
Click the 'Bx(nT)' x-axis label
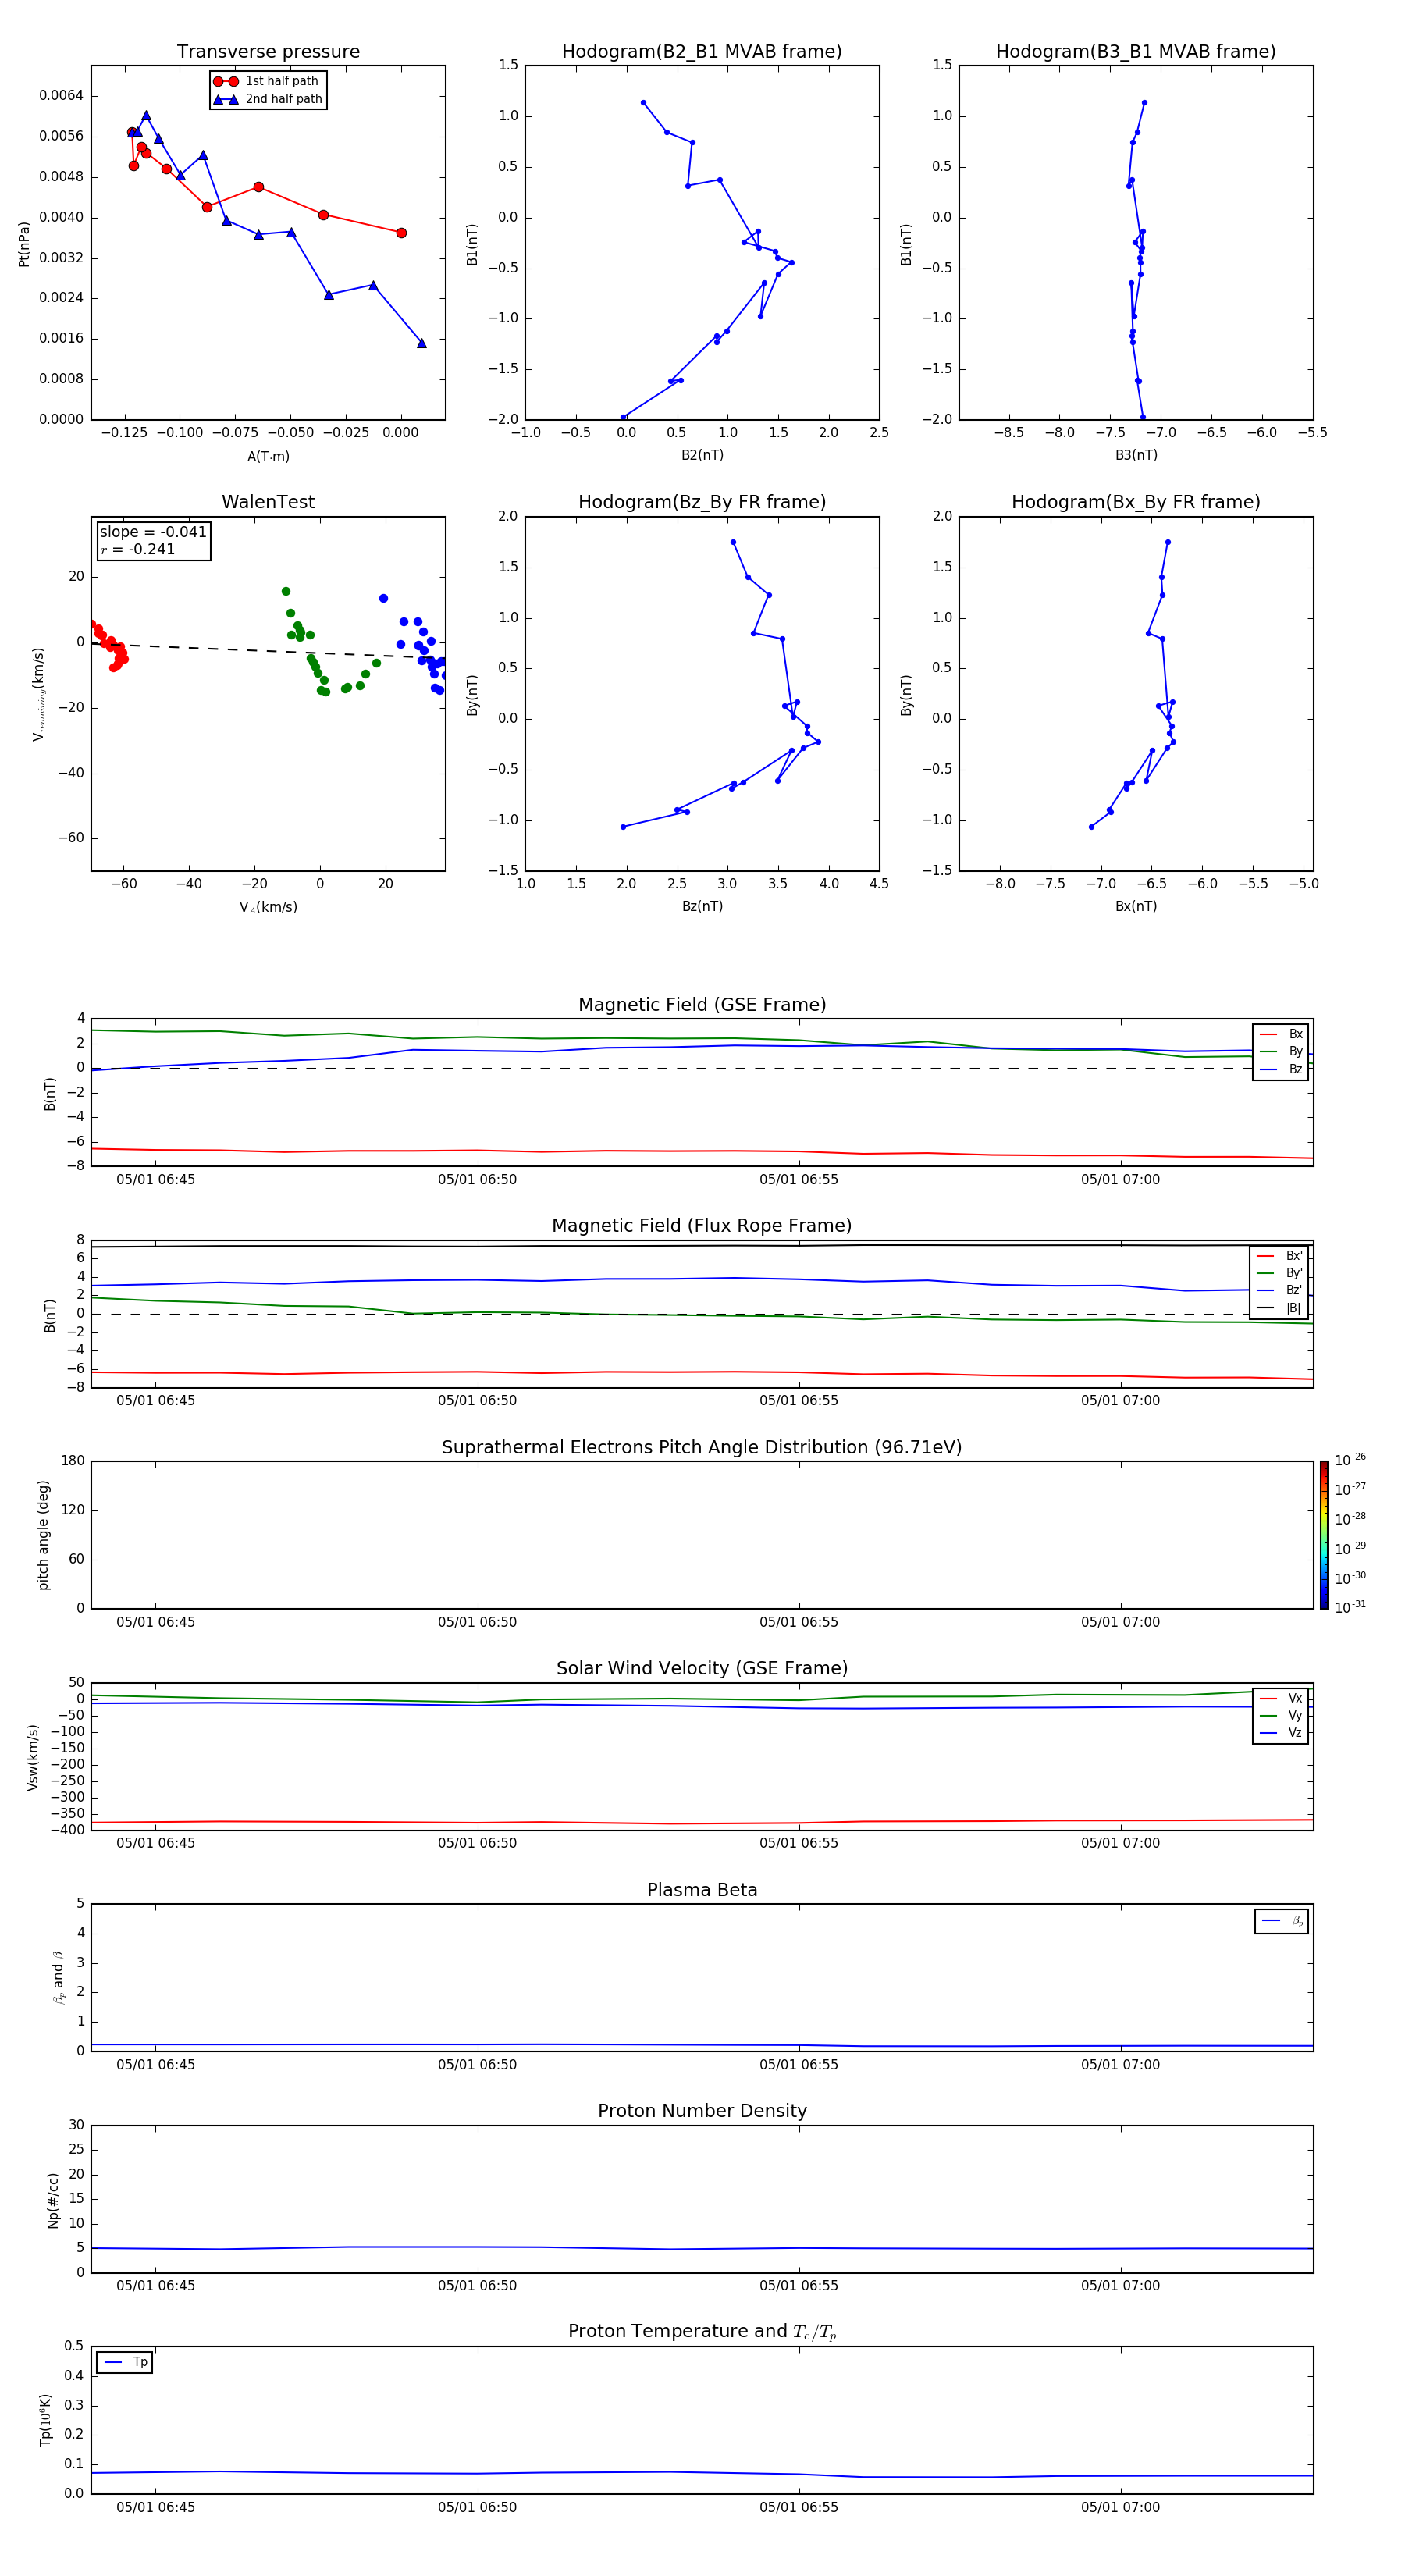1136,906
